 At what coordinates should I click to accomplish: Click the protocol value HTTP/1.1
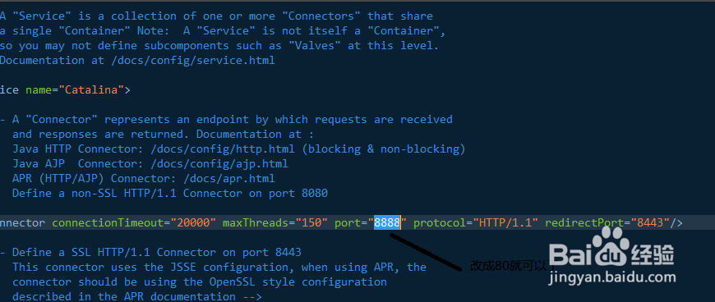coord(505,222)
